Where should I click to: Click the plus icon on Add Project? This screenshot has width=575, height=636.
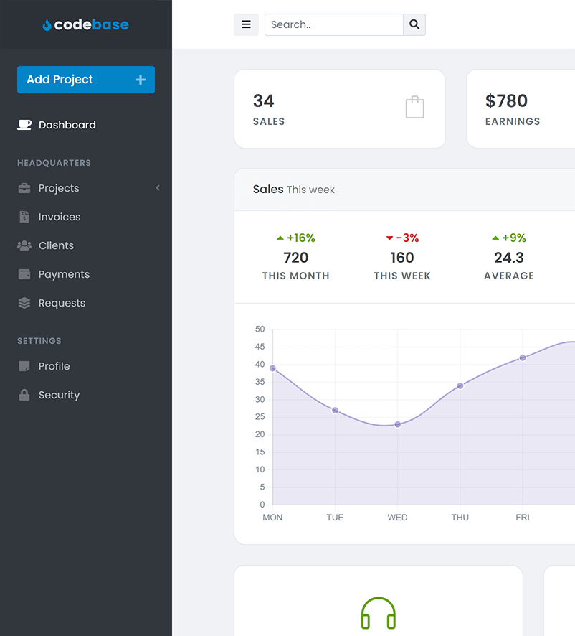point(141,80)
